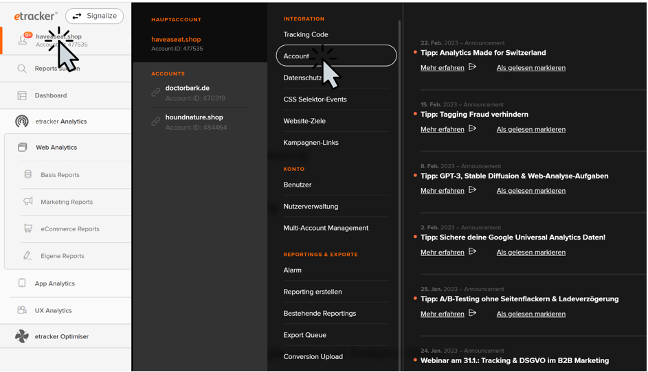Open Tracking Code under Integration

tap(306, 35)
